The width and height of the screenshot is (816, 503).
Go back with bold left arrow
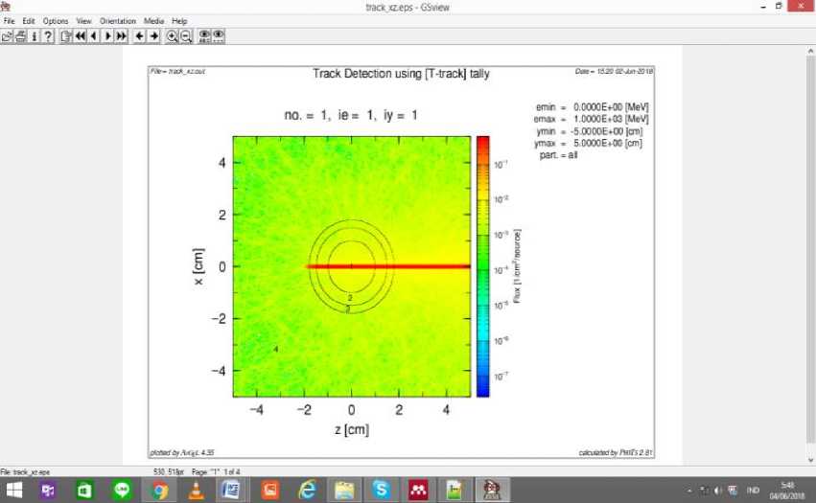[139, 35]
